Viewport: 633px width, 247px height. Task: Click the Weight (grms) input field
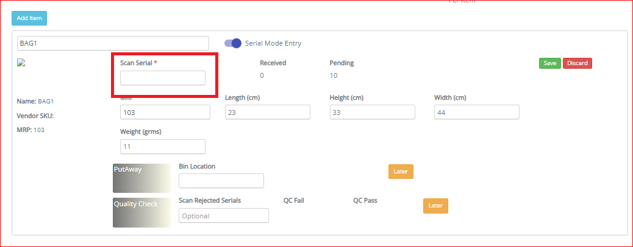click(163, 147)
